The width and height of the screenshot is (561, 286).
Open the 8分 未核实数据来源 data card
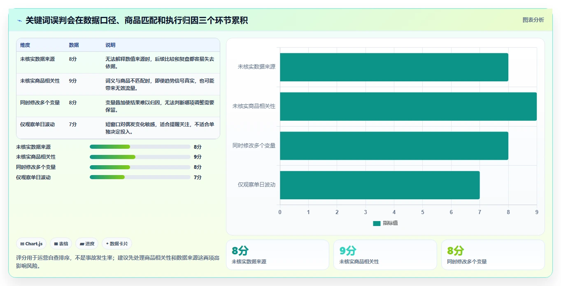point(277,255)
